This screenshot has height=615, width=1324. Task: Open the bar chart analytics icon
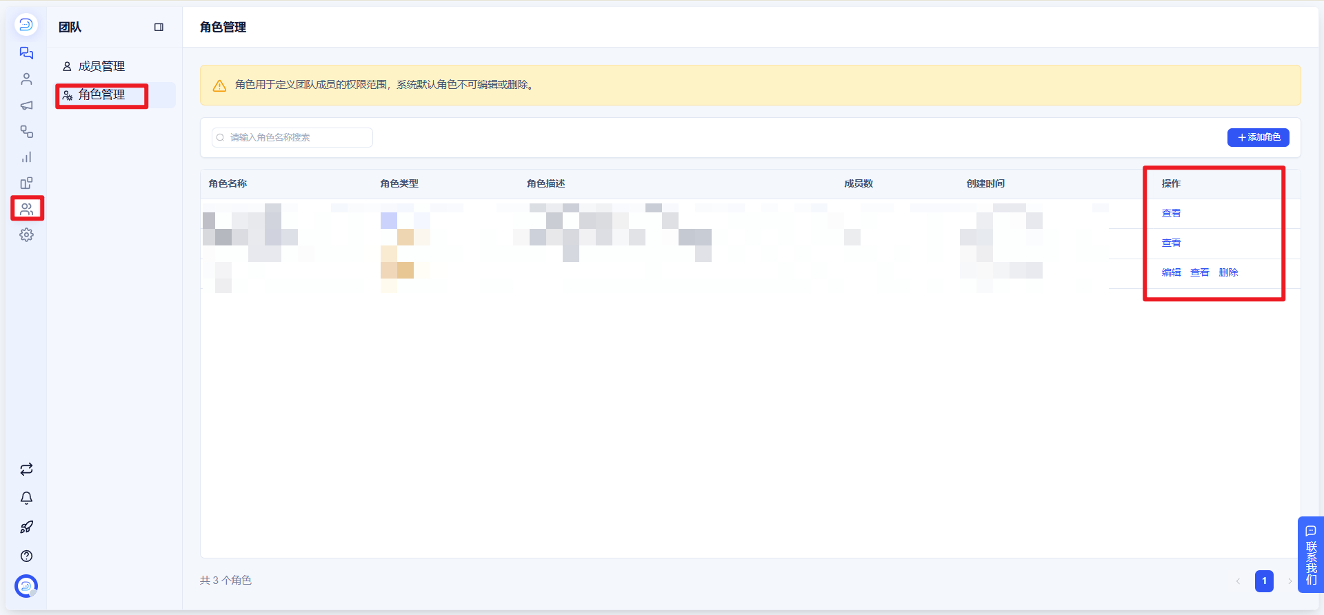(x=26, y=157)
